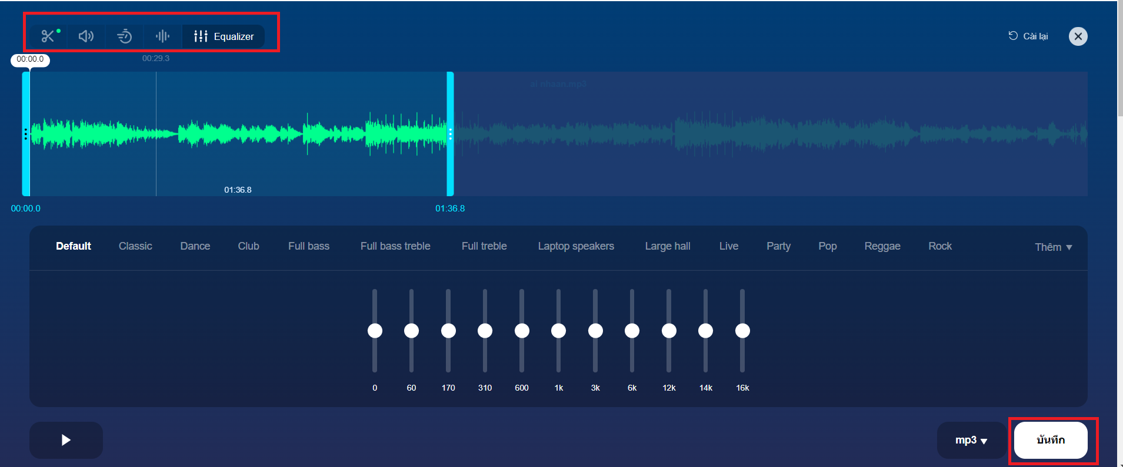Click the 1k band slider knob
Image resolution: width=1123 pixels, height=467 pixels.
coord(558,331)
